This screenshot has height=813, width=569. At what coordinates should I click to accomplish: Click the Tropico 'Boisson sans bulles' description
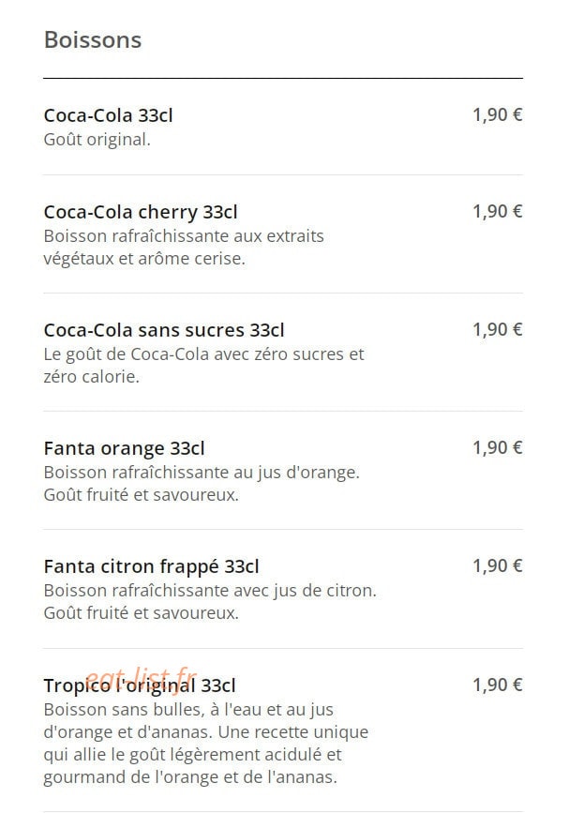(x=205, y=743)
